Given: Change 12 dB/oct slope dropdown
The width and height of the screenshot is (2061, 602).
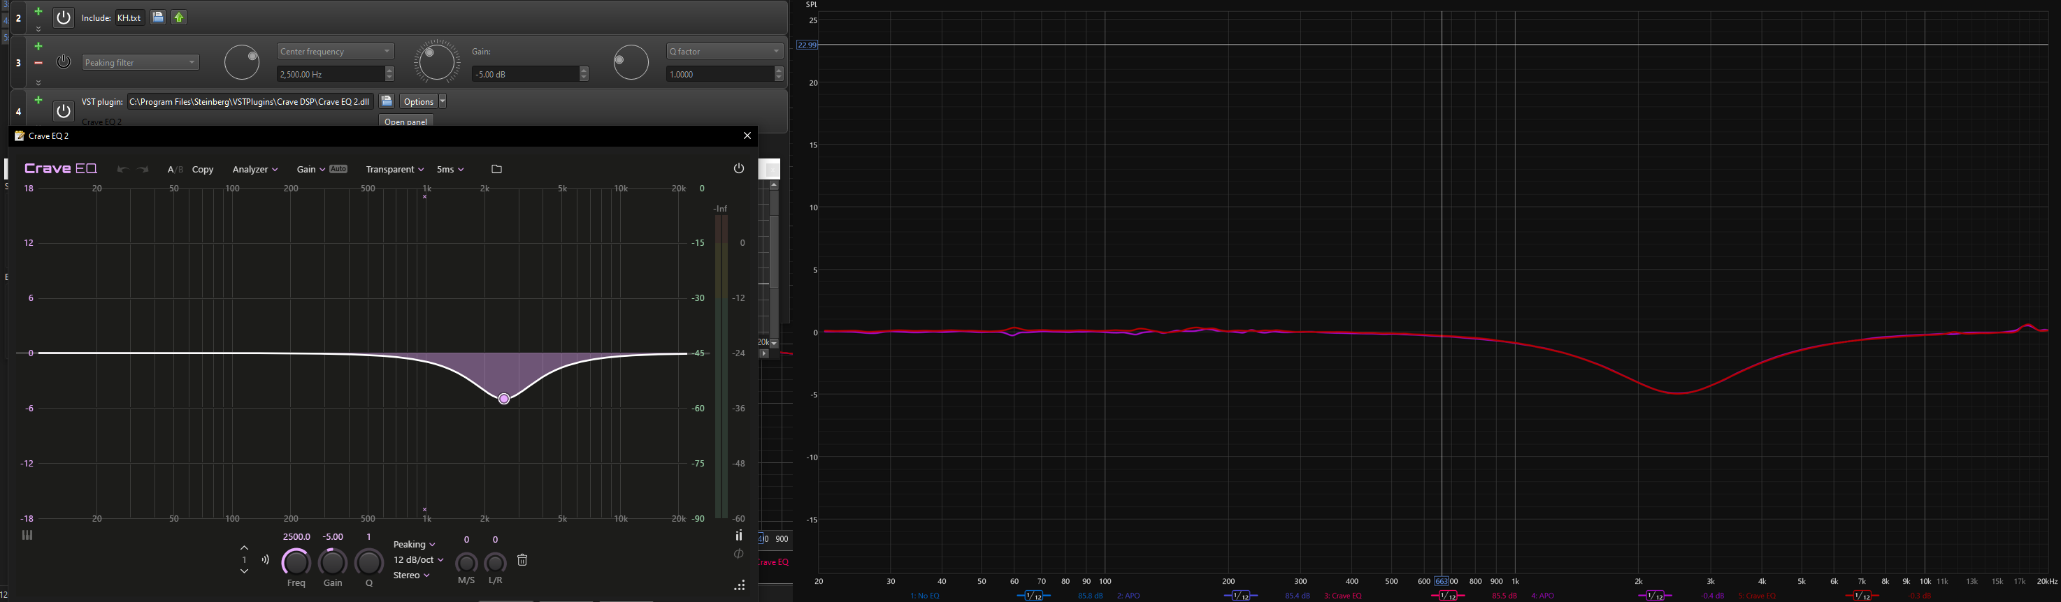Looking at the screenshot, I should pos(417,559).
